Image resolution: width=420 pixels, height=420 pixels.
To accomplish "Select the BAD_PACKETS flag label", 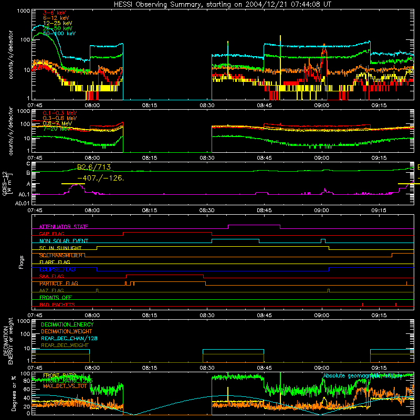I will tap(57, 305).
